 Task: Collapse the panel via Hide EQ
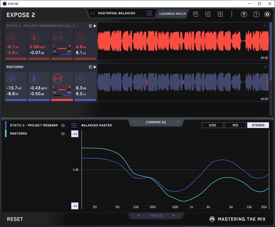point(156,215)
